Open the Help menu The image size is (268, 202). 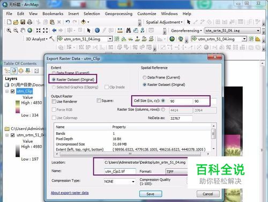[187, 13]
